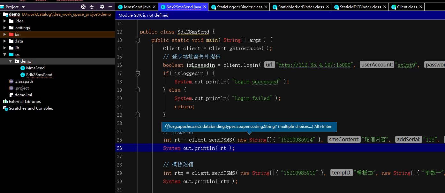The height and width of the screenshot is (193, 445).
Task: Open the Project panel settings gear
Action: tap(102, 6)
